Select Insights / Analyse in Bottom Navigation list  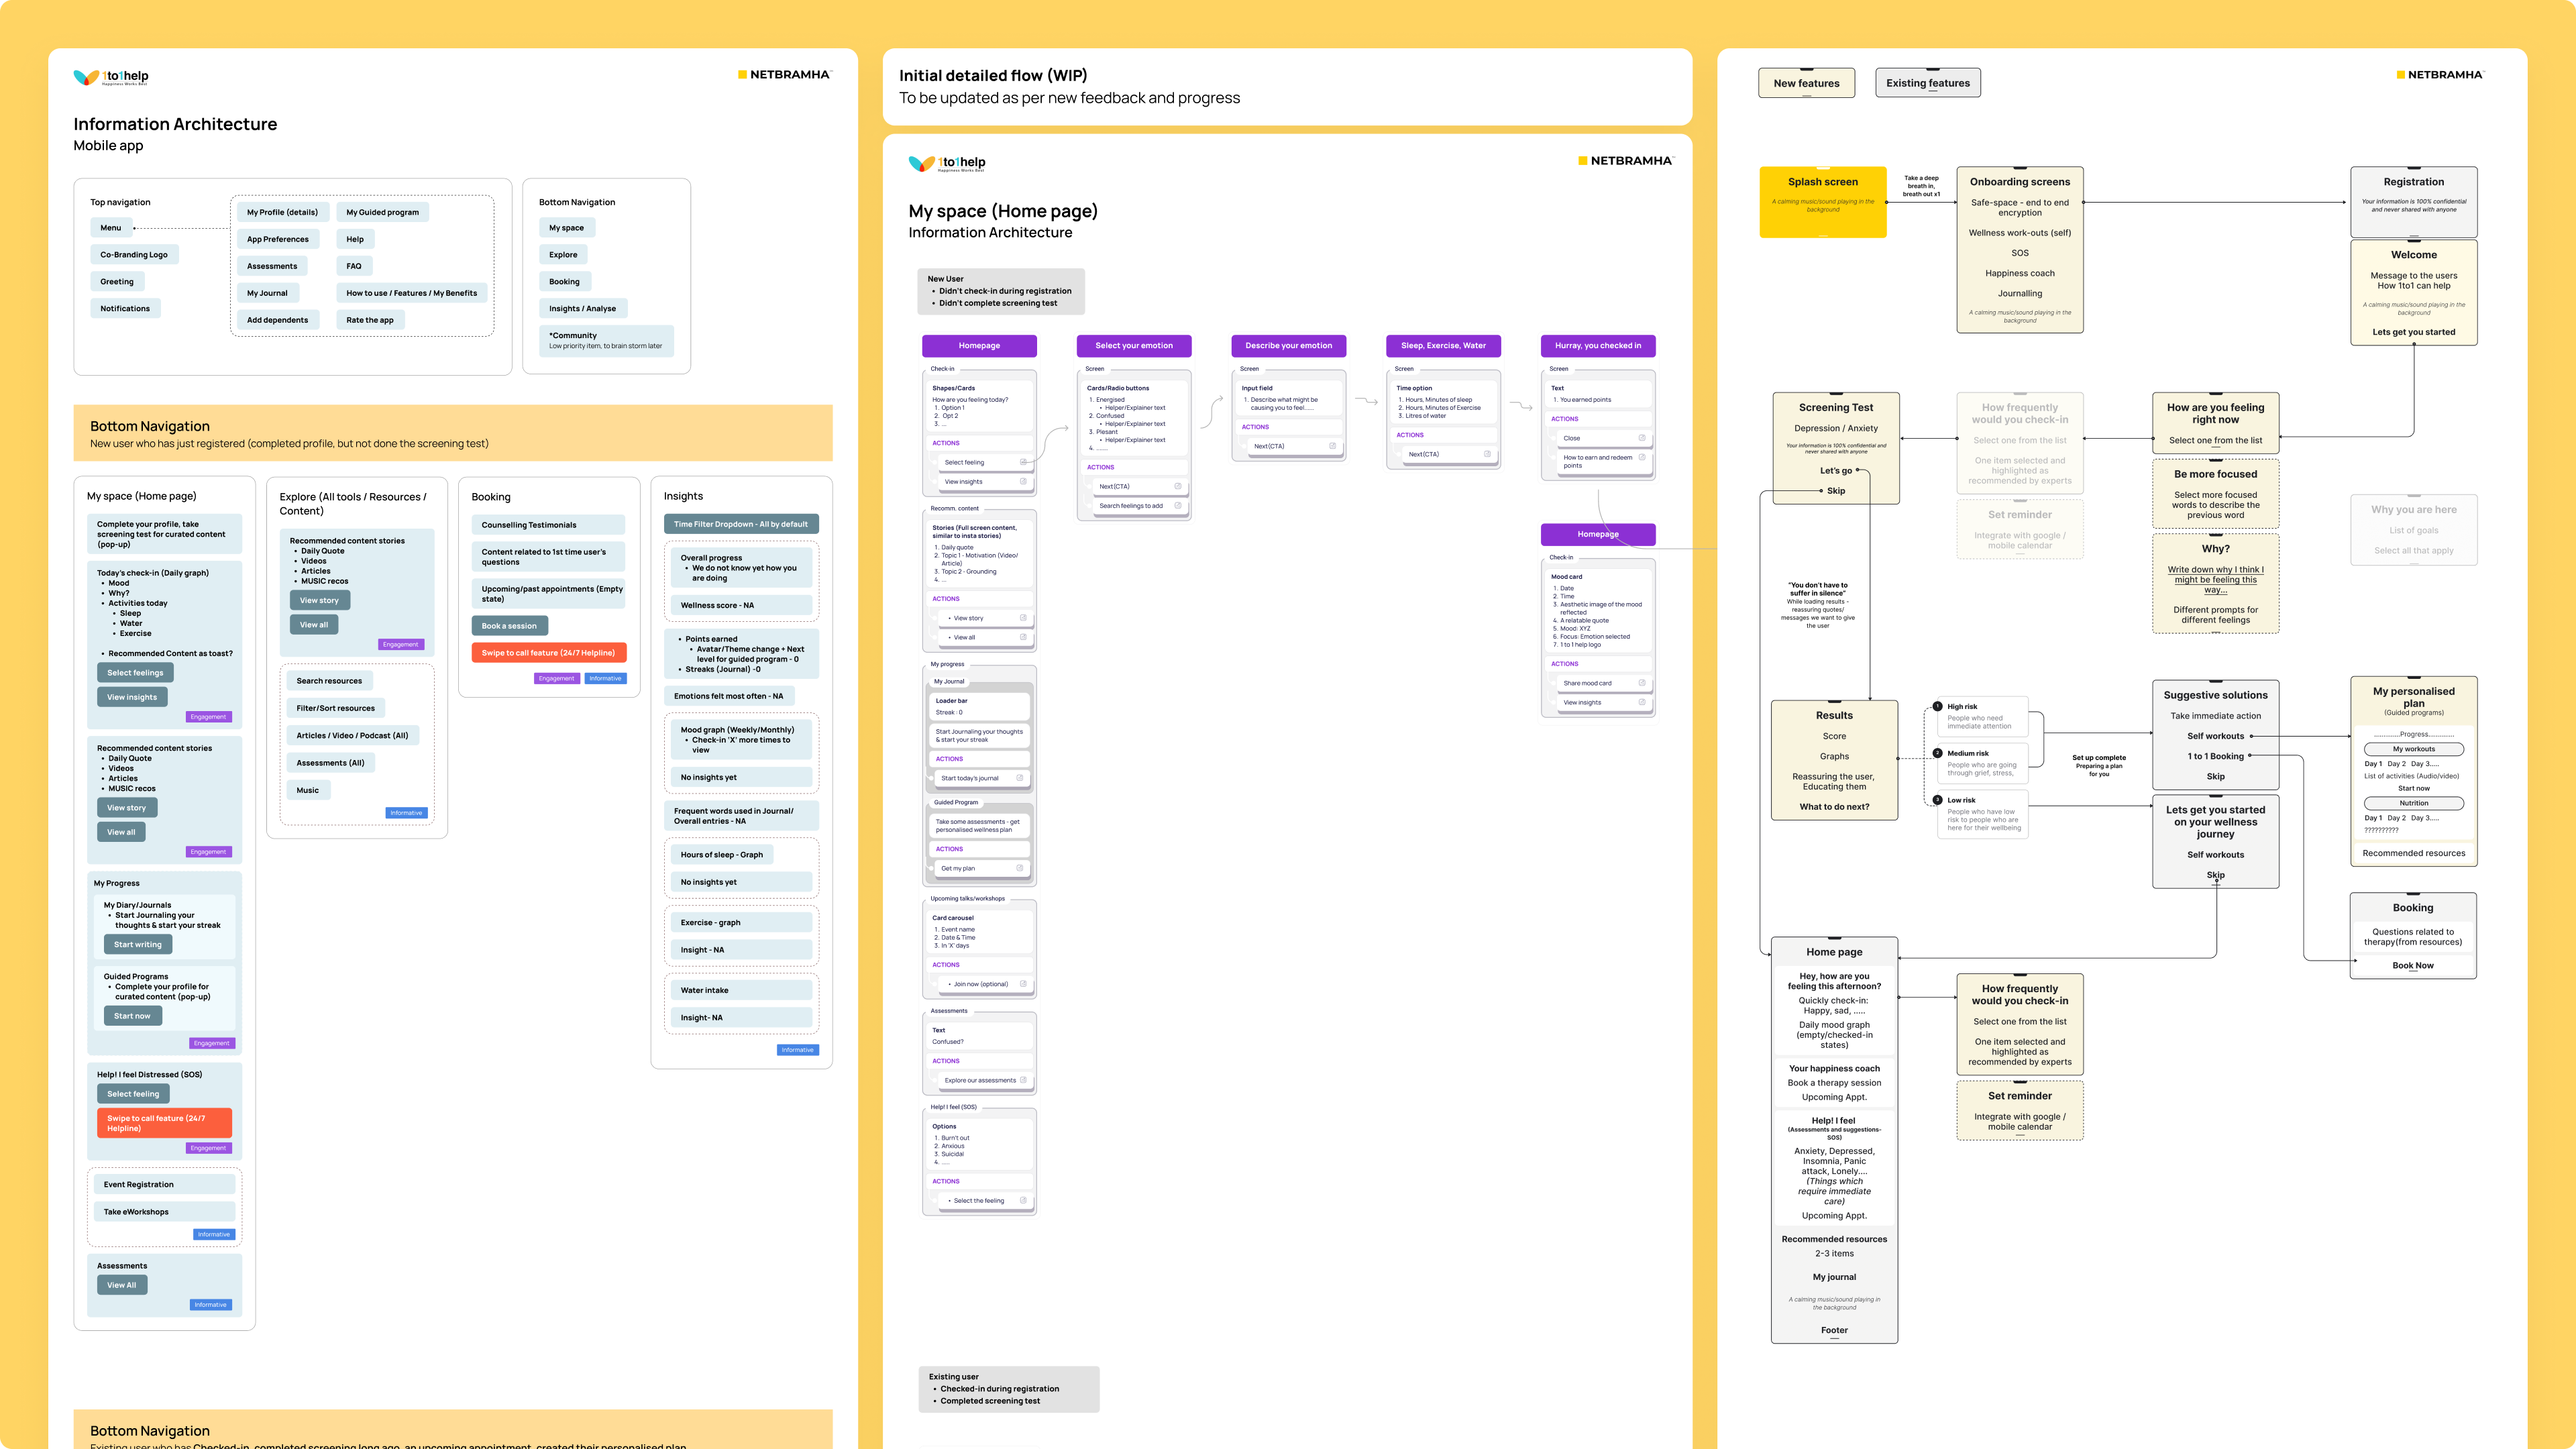pyautogui.click(x=582, y=309)
